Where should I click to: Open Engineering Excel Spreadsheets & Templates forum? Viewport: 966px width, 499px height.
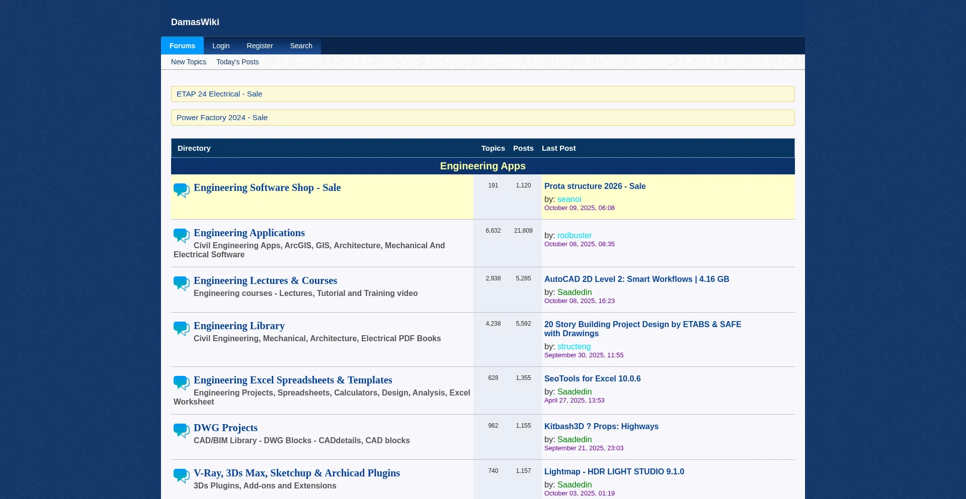tap(293, 380)
